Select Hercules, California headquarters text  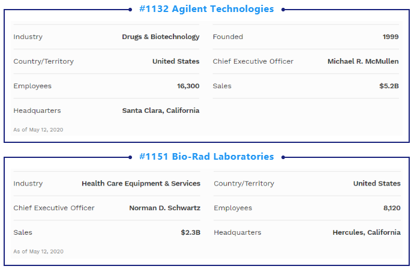click(x=367, y=232)
